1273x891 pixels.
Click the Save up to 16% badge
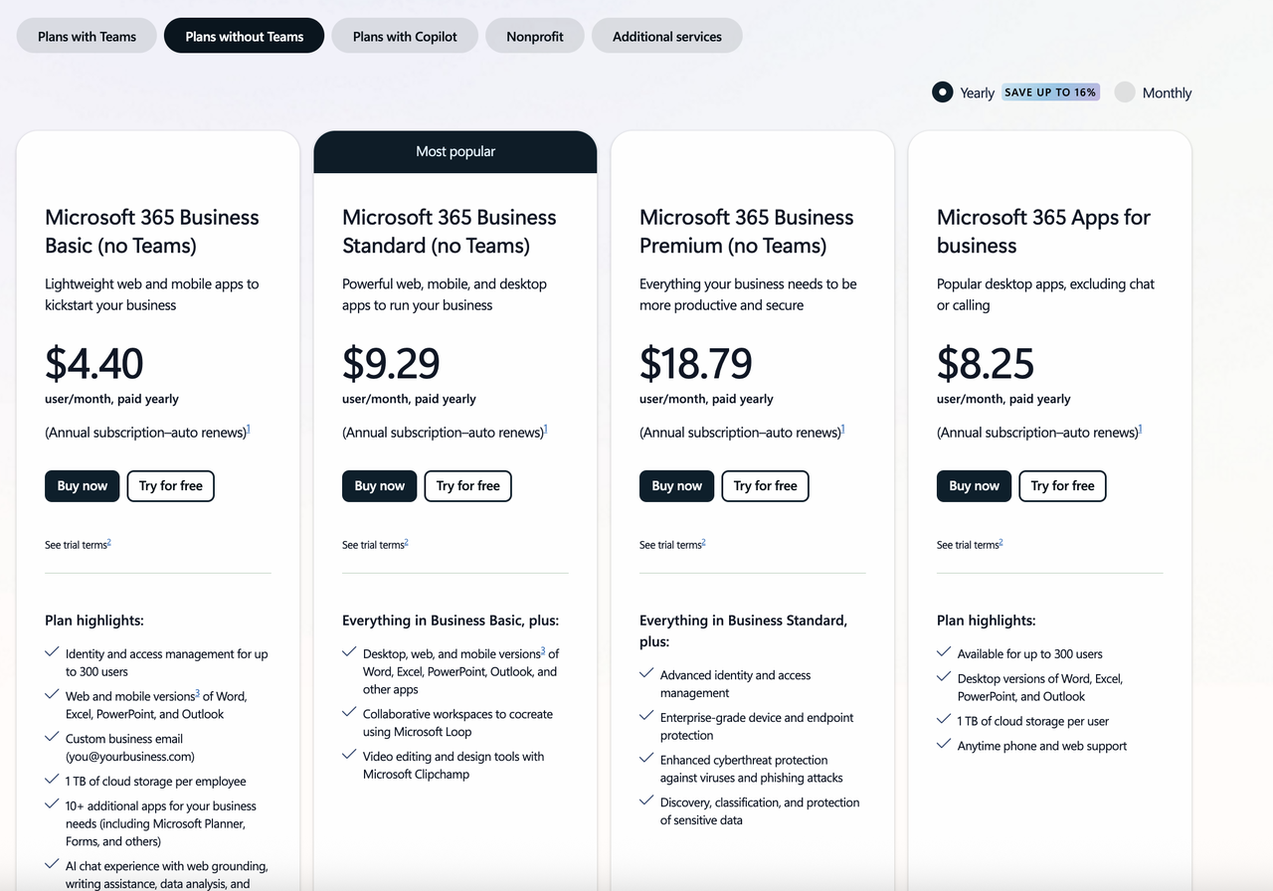coord(1050,92)
